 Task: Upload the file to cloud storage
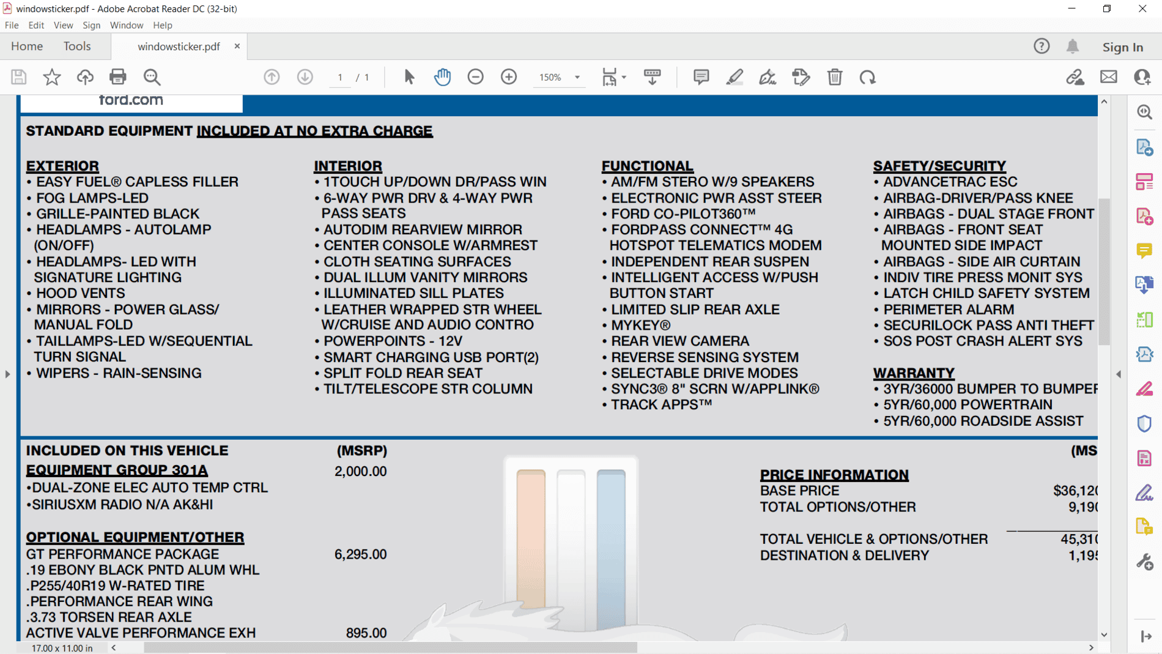pyautogui.click(x=85, y=77)
